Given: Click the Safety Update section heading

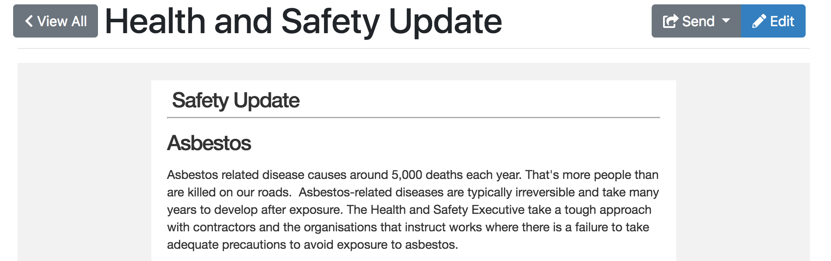Looking at the screenshot, I should (236, 100).
